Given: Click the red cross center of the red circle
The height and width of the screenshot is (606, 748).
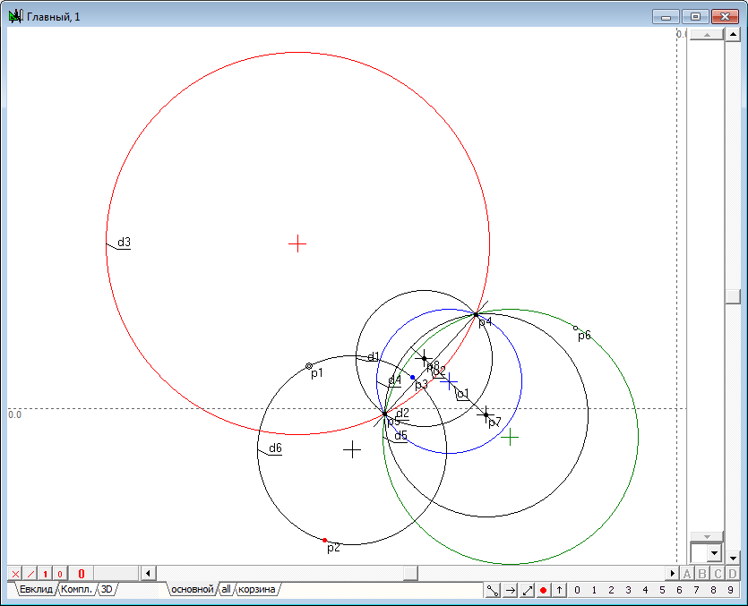Looking at the screenshot, I should pos(297,243).
